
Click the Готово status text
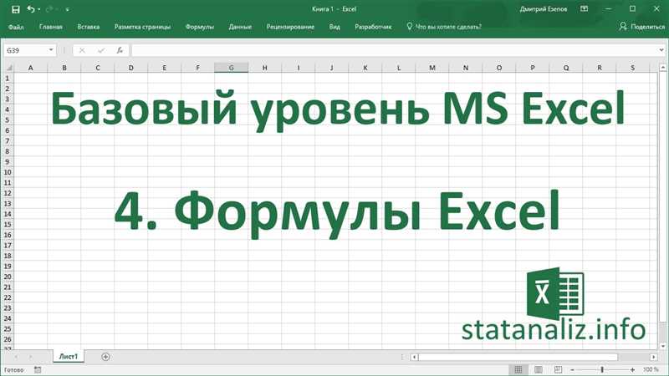13,369
